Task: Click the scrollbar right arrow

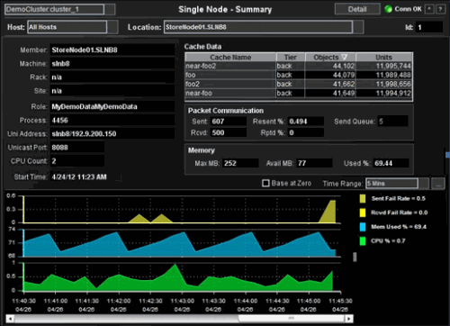Action: click(x=349, y=319)
